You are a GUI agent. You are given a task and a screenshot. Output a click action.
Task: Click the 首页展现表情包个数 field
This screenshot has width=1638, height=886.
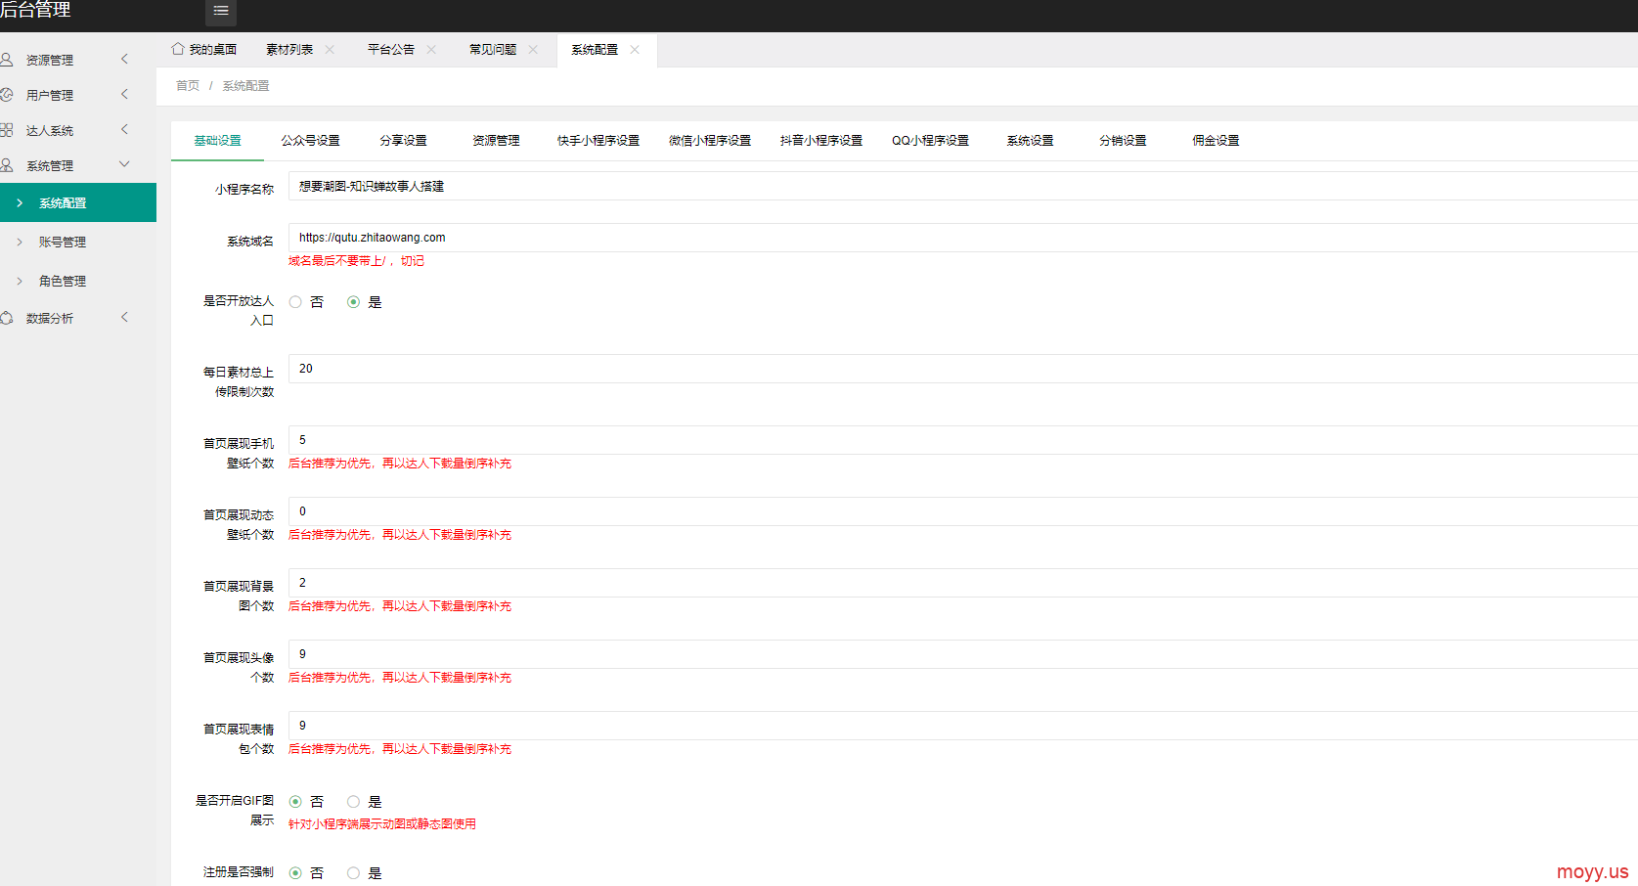coord(963,726)
